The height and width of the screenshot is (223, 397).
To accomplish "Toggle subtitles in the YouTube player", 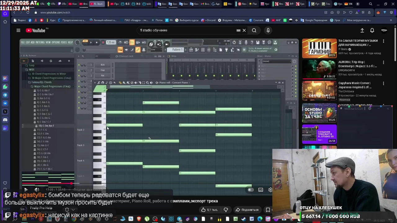I will coord(261,190).
